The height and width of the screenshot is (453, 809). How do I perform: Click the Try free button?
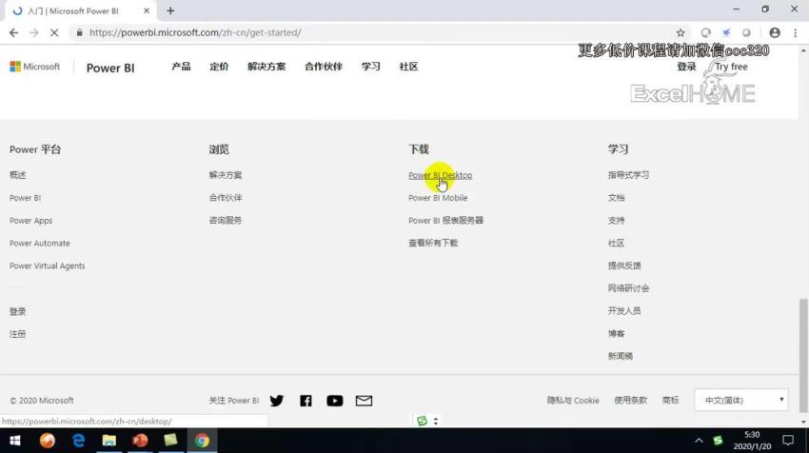pos(731,67)
